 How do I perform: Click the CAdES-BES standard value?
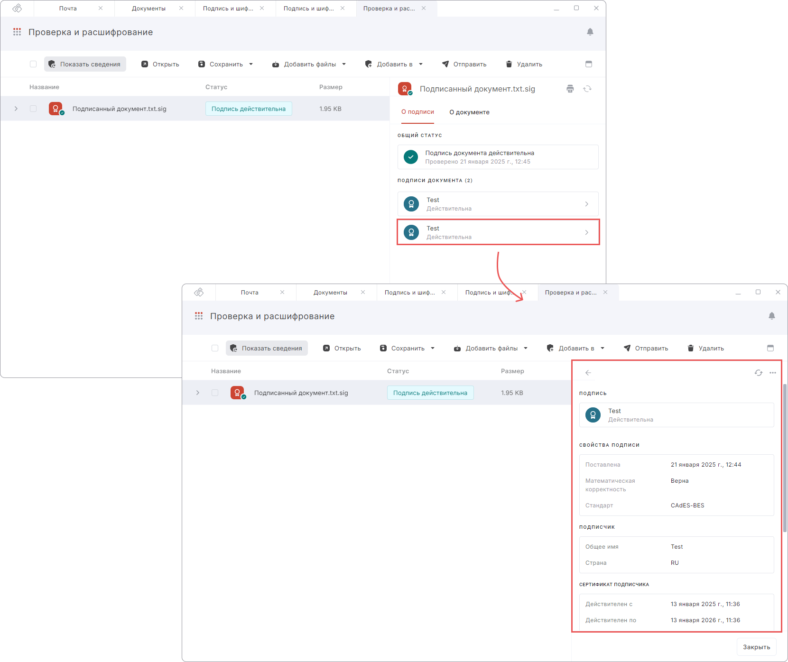687,506
